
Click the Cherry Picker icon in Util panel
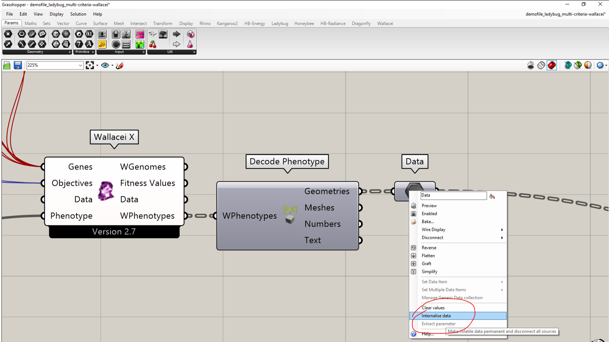(152, 44)
